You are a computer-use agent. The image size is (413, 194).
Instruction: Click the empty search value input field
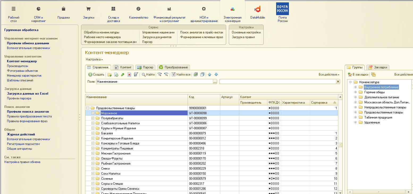pos(277,82)
